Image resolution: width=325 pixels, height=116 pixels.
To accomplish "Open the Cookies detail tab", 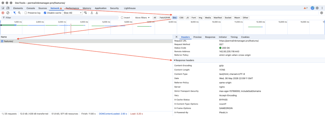I will pyautogui.click(x=245, y=37).
